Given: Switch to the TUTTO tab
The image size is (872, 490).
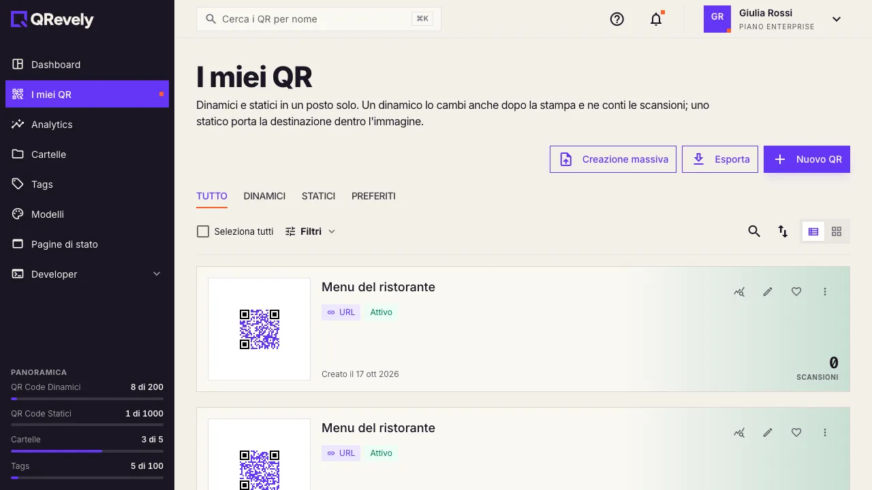Looking at the screenshot, I should coord(212,196).
